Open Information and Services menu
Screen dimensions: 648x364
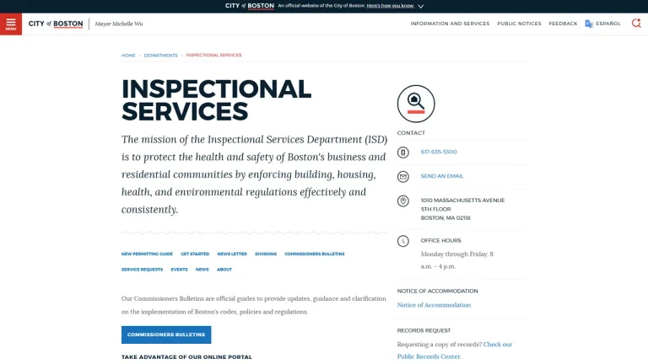click(450, 24)
